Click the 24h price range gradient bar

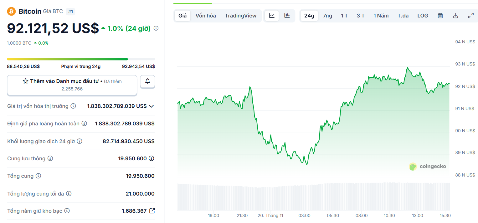81,59
